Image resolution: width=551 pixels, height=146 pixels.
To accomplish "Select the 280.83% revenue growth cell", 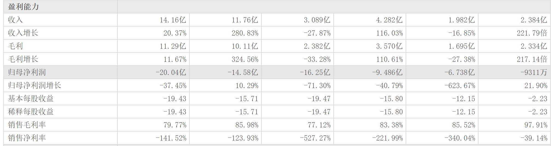I will pos(245,33).
